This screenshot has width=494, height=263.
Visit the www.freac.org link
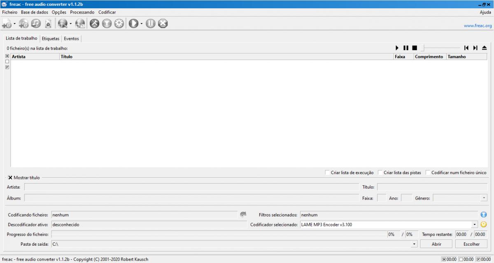pos(478,26)
